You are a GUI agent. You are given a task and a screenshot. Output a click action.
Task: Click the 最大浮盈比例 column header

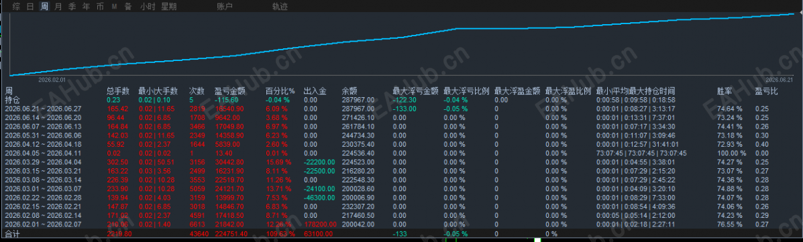tap(568, 91)
